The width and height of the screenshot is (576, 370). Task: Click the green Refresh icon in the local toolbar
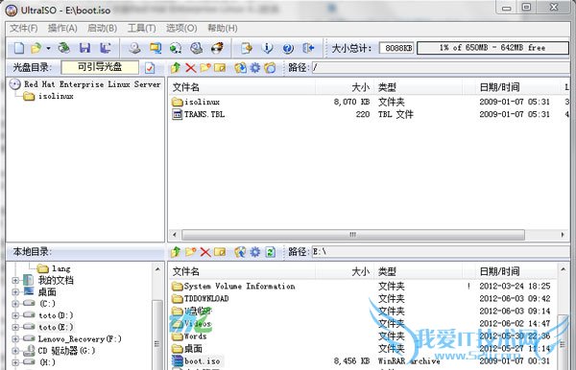coord(271,252)
